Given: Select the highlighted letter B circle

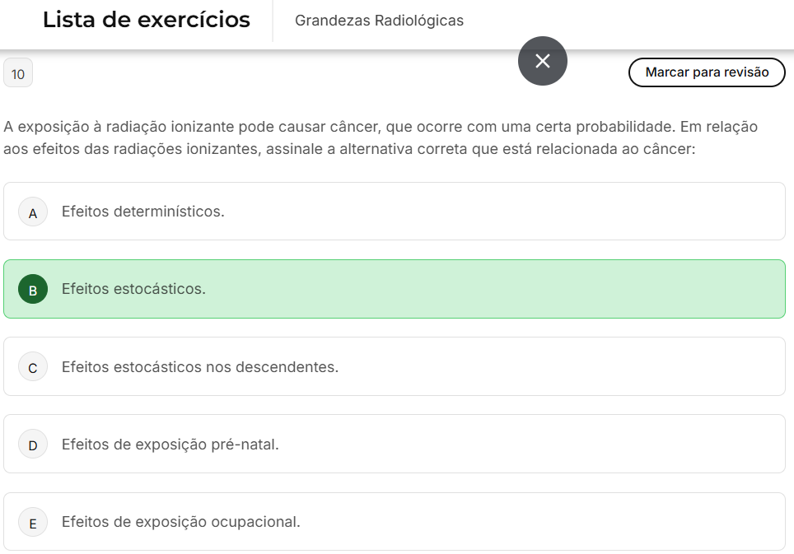Looking at the screenshot, I should (33, 290).
